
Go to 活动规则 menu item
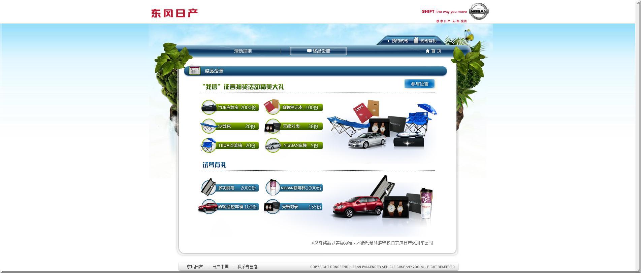pyautogui.click(x=243, y=51)
